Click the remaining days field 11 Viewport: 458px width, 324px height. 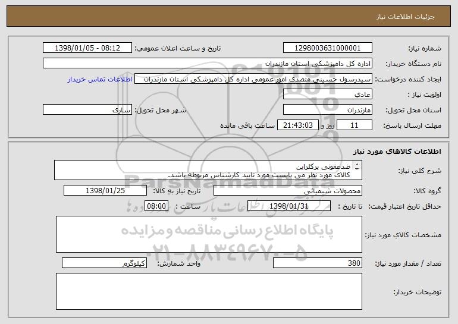[355, 125]
